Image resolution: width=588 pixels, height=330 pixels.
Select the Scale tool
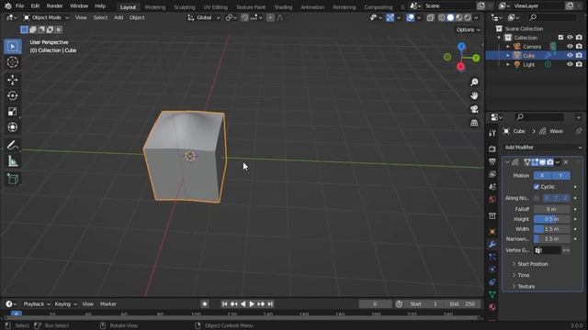12,112
